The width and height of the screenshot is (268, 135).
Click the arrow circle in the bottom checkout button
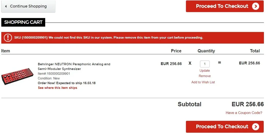256,127
